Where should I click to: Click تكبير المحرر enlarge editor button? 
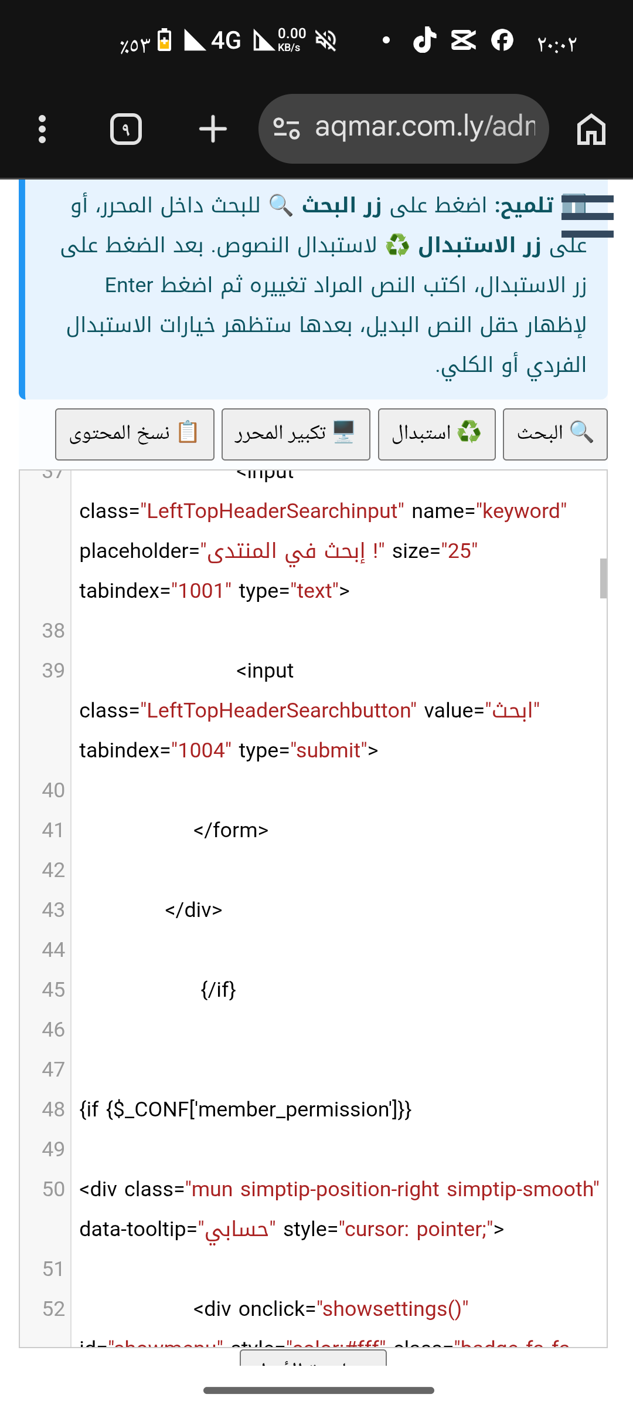(x=296, y=434)
